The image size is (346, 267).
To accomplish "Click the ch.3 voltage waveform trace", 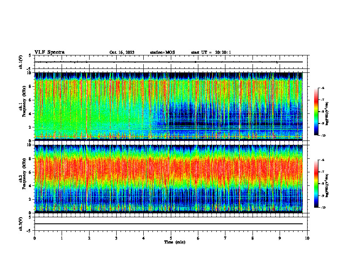I will tap(168, 224).
